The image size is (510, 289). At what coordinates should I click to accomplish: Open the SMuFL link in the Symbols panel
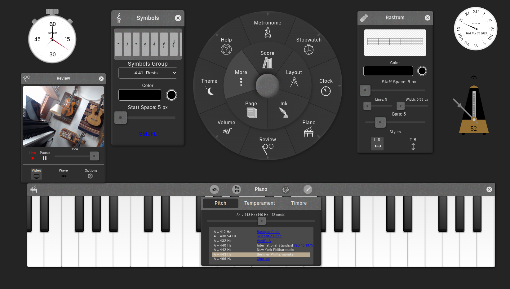tap(148, 134)
